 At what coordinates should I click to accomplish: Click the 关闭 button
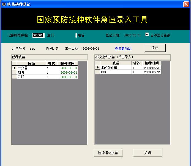tap(148, 153)
